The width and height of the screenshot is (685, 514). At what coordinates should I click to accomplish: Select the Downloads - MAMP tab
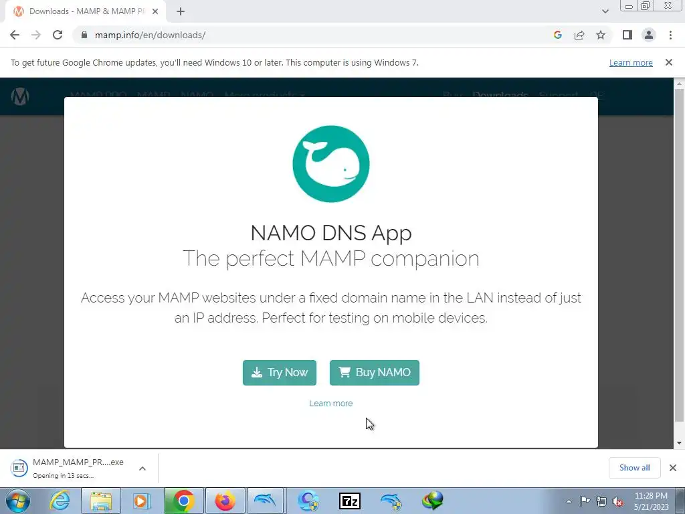pos(86,11)
